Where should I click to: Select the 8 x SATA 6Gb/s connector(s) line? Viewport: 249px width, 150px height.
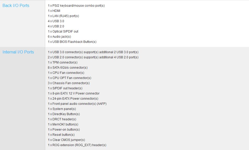pos(68,67)
